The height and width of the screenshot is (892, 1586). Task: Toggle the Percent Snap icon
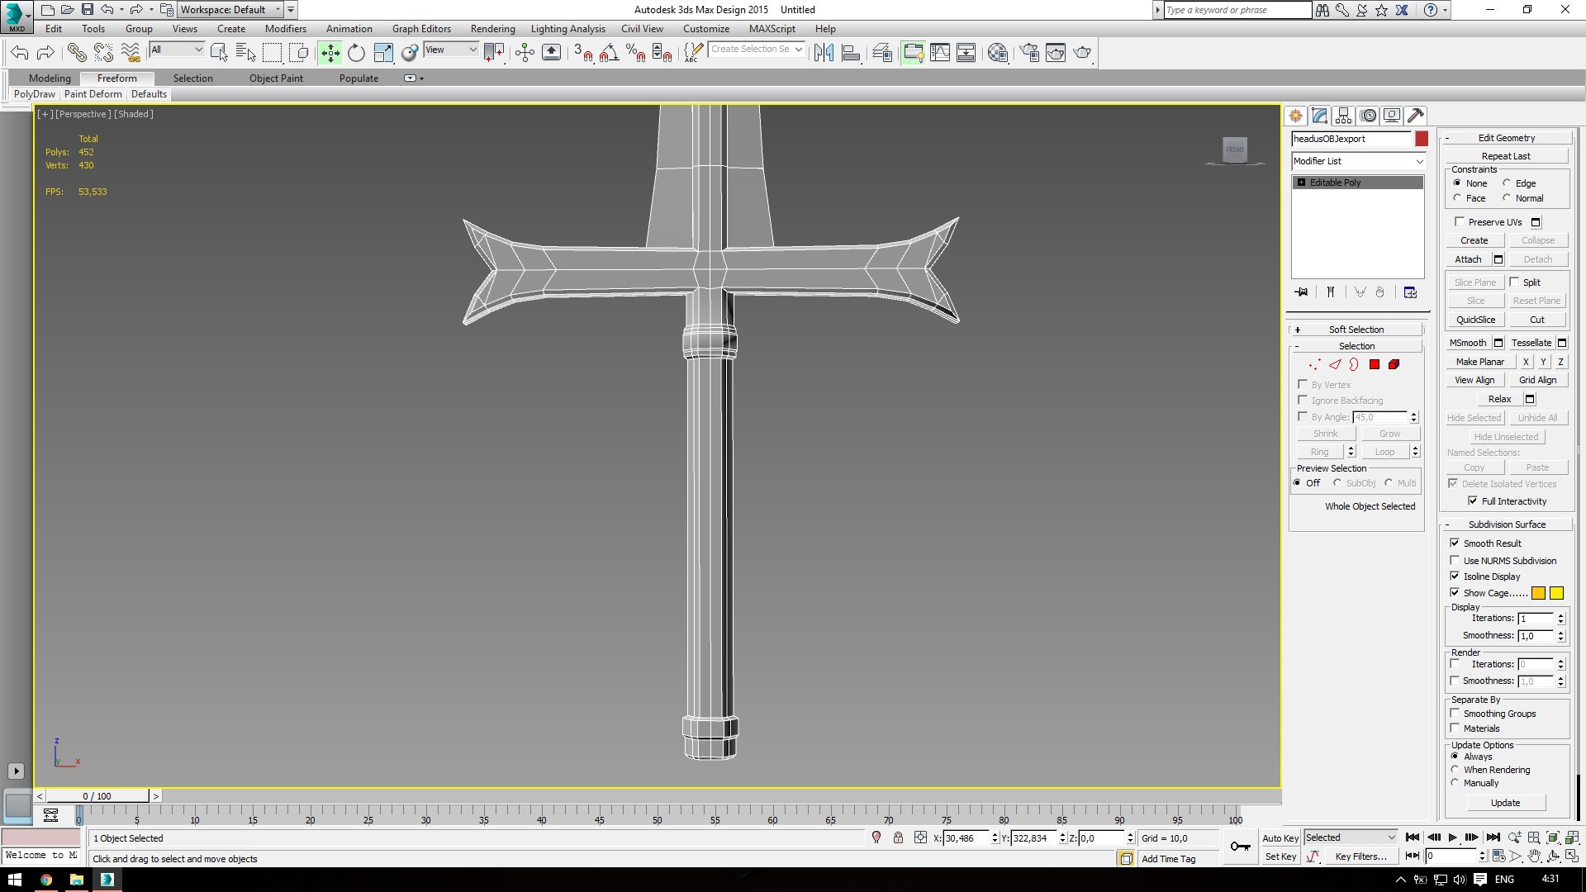635,53
